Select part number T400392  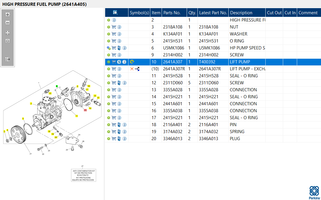click(x=207, y=62)
